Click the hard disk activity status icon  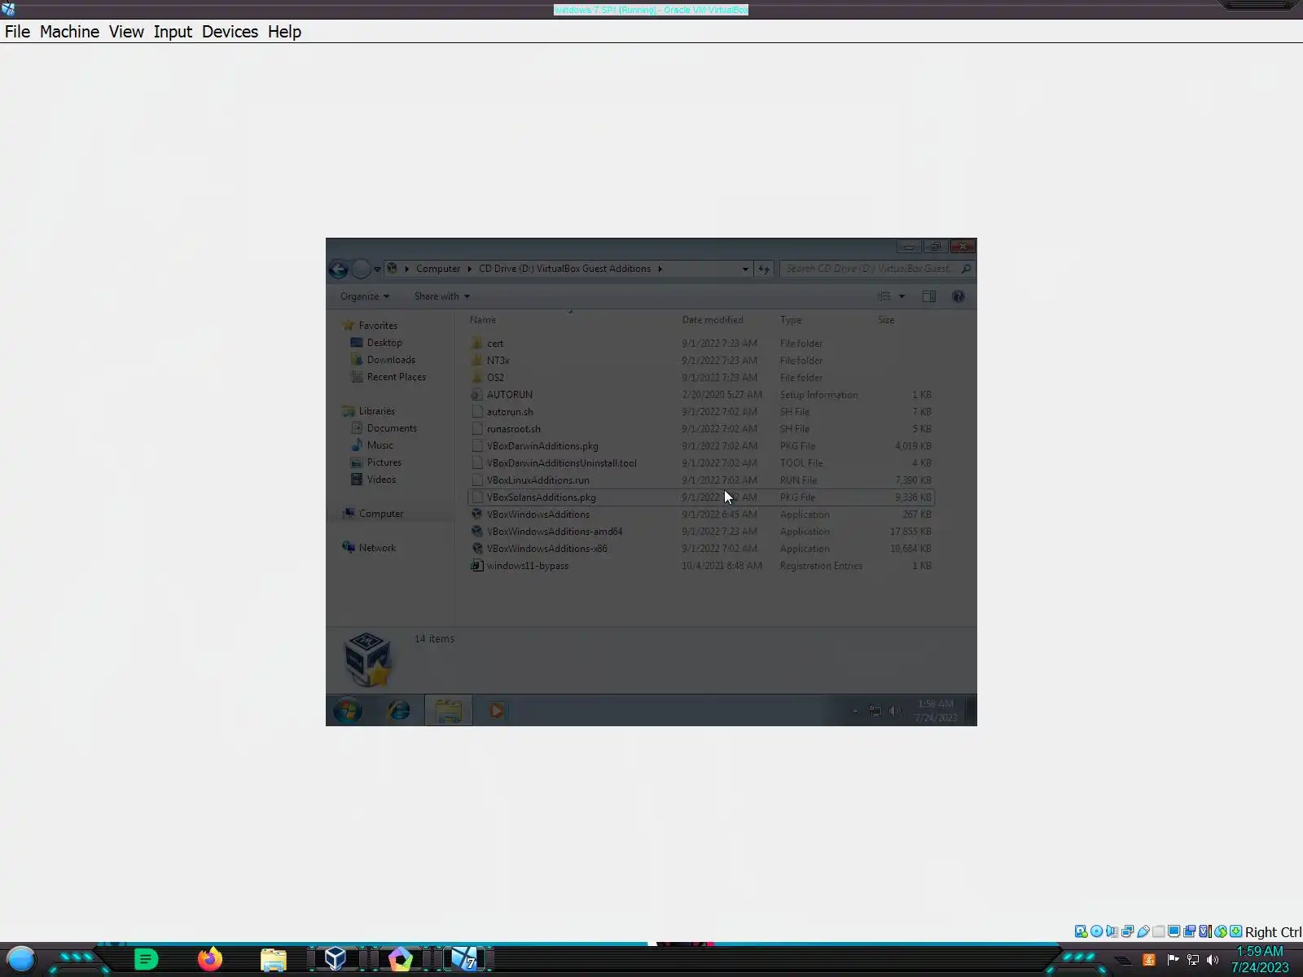(x=1081, y=931)
